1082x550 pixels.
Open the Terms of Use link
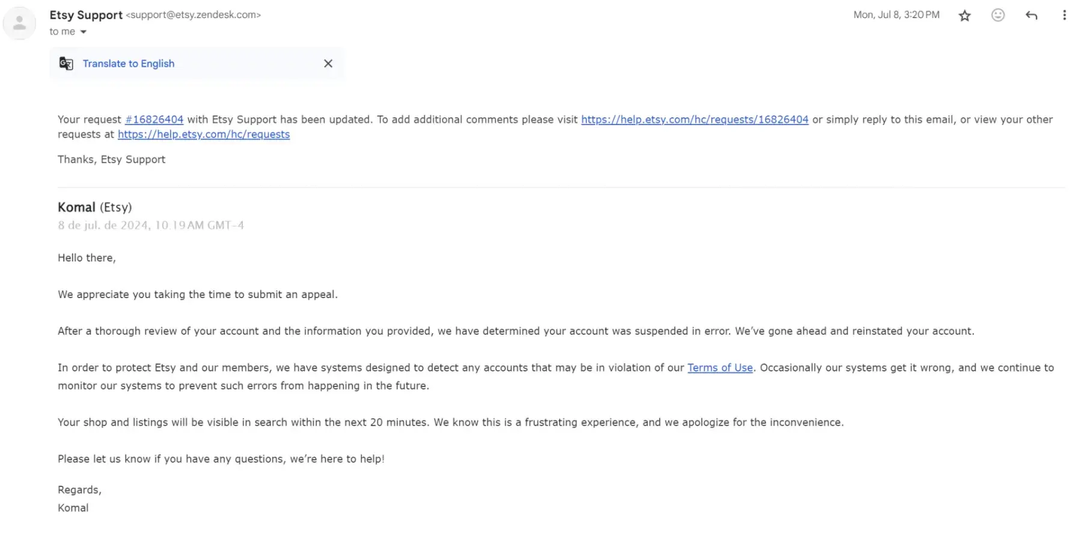tap(720, 368)
